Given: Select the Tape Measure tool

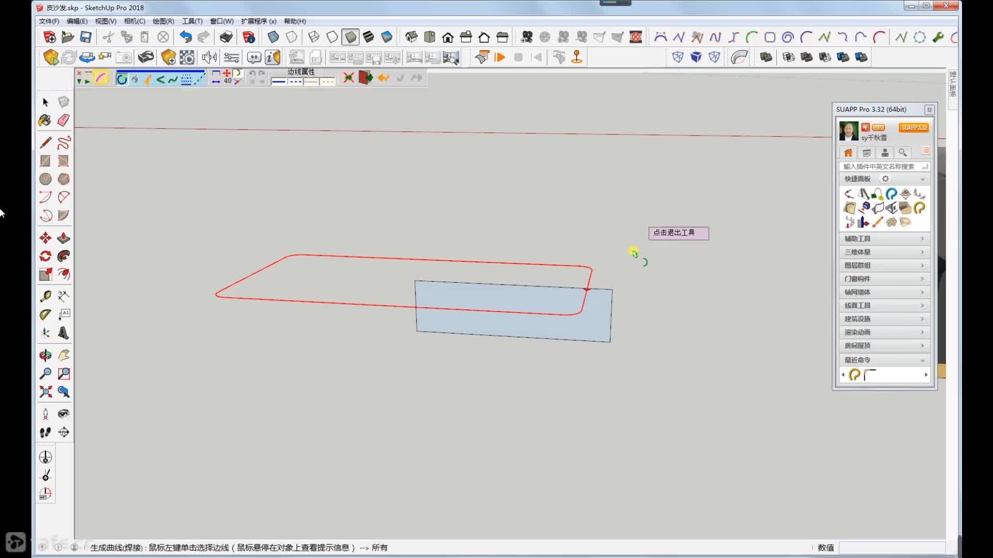Looking at the screenshot, I should pos(46,296).
